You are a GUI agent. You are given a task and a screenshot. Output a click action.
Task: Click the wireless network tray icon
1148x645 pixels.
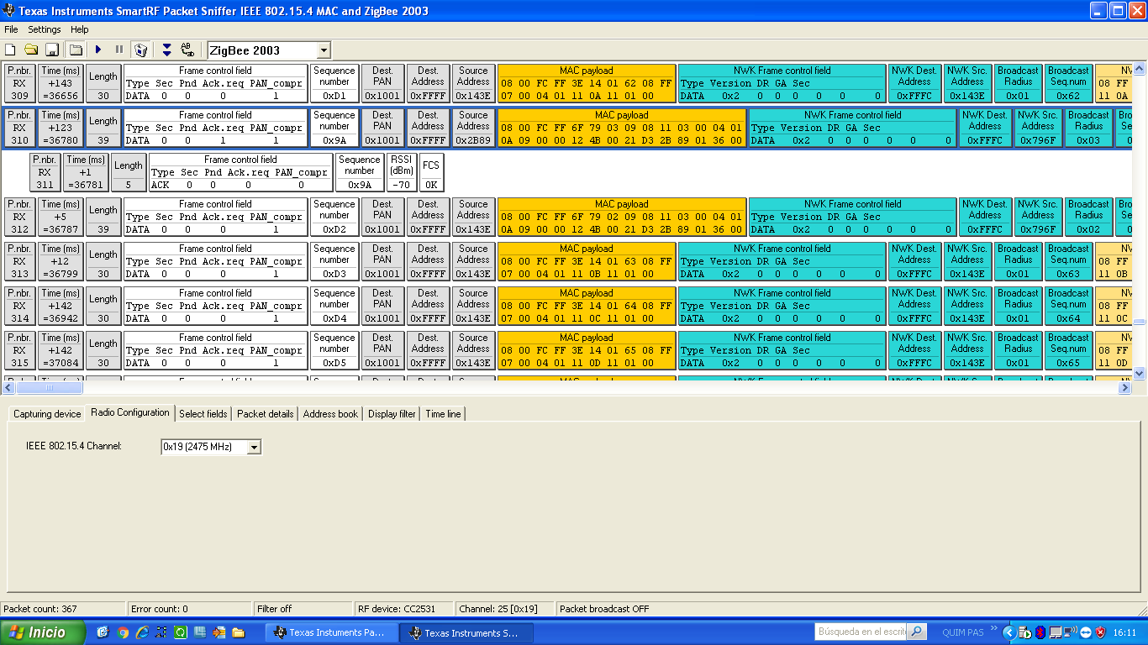pyautogui.click(x=1070, y=632)
